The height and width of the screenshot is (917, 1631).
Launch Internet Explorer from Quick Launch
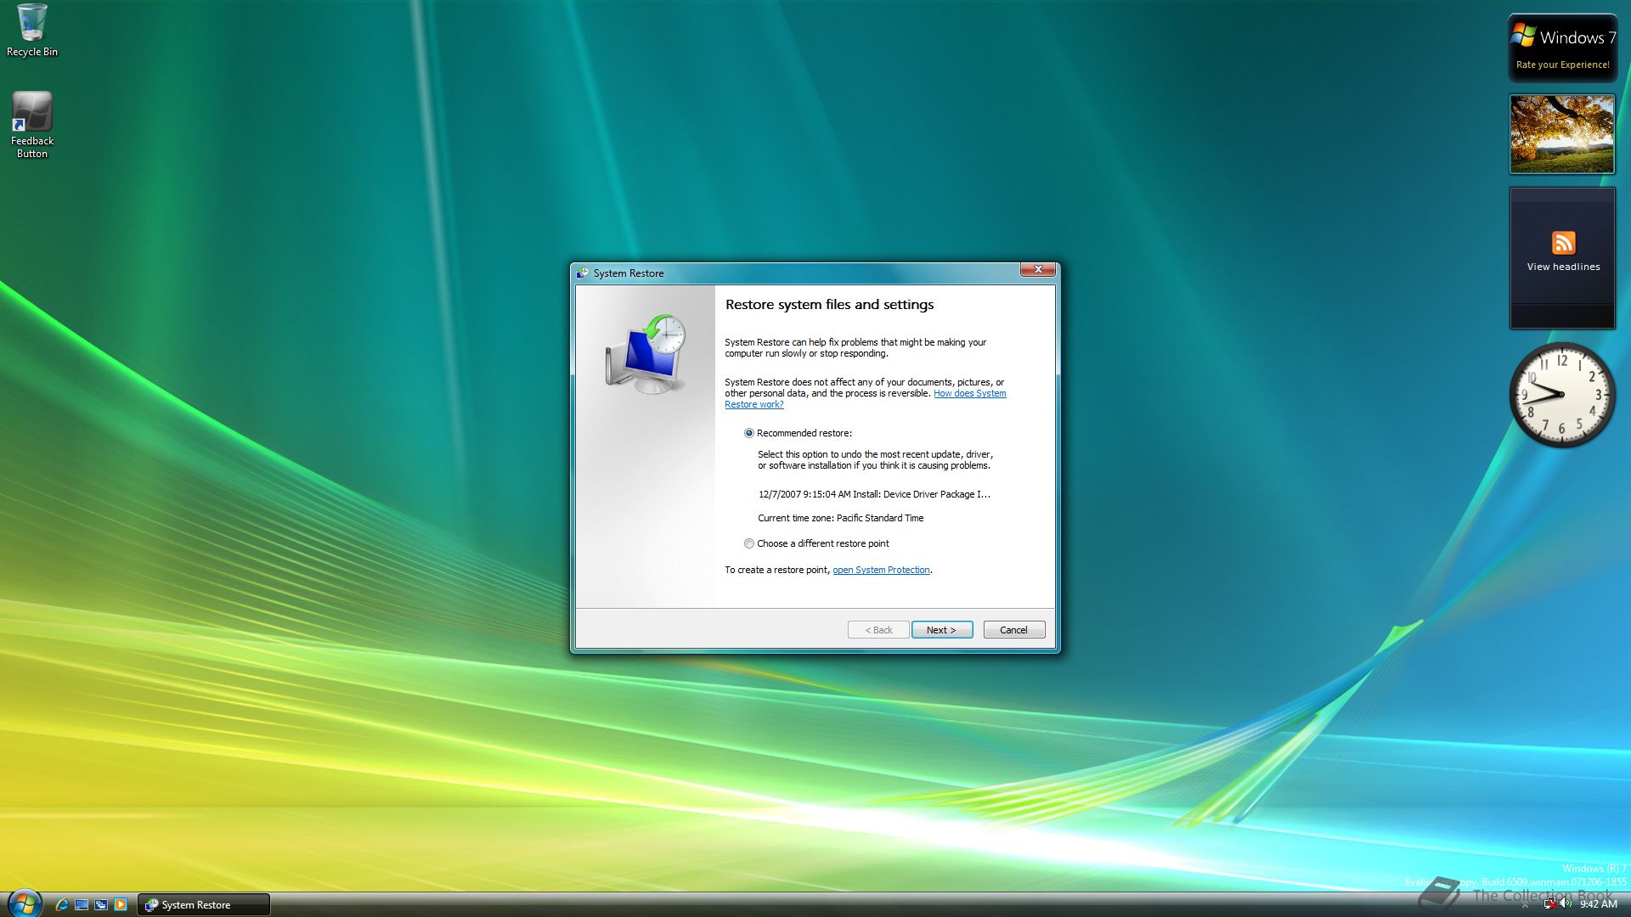[62, 904]
